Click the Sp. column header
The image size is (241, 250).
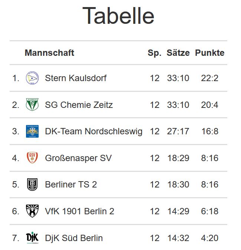[154, 53]
